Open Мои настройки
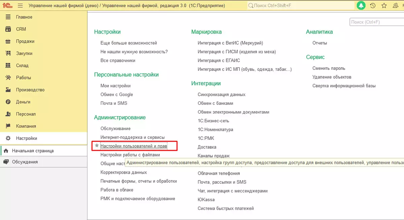The height and width of the screenshot is (220, 404). [115, 86]
